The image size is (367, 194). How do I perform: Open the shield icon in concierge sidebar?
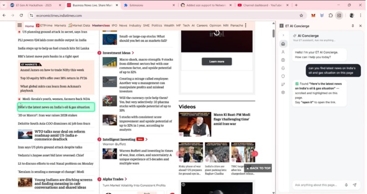(283, 76)
